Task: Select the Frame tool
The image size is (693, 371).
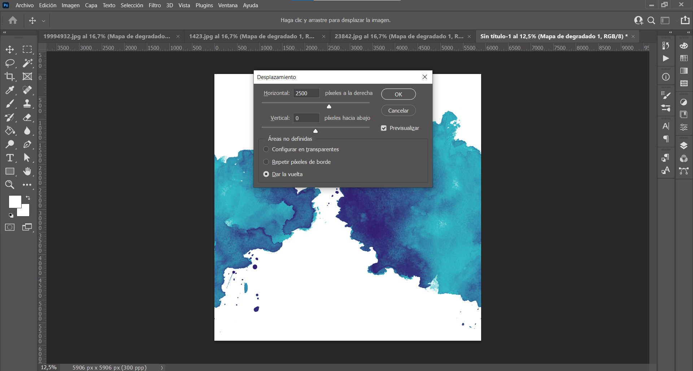Action: coord(27,77)
